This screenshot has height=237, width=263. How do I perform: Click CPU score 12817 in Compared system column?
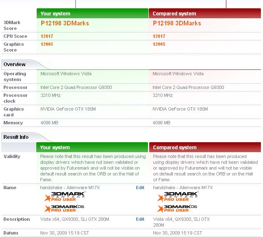click(x=159, y=36)
